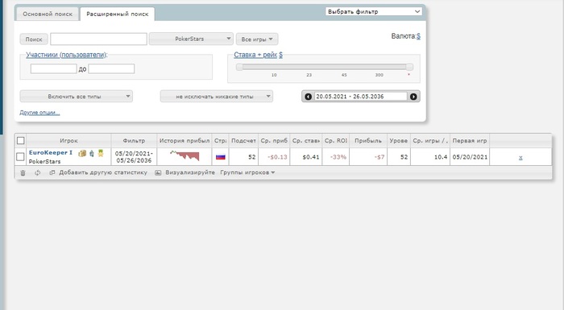The height and width of the screenshot is (310, 564).
Task: Open the profit history sparkline graph
Action: 185,155
